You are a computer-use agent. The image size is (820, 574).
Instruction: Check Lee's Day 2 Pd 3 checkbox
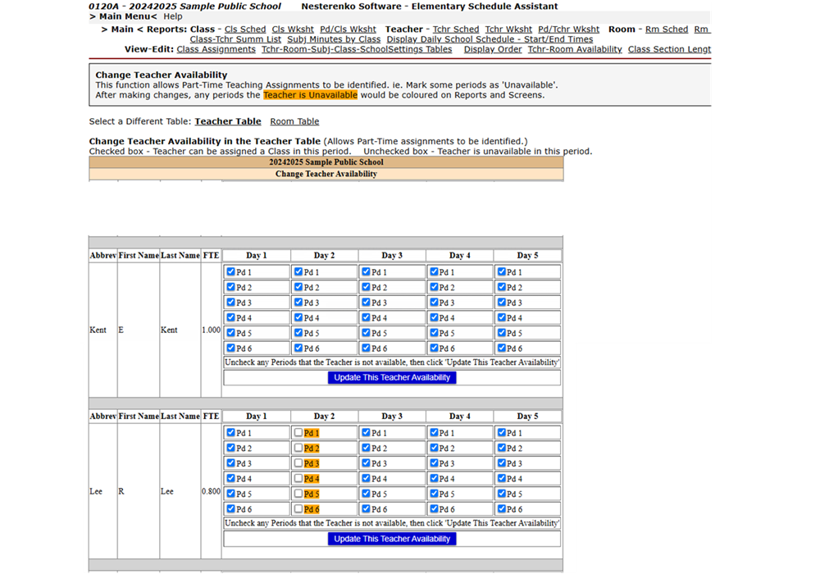tap(298, 463)
